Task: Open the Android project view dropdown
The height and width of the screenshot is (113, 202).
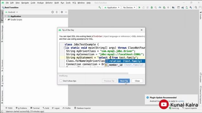Action: 11,12
